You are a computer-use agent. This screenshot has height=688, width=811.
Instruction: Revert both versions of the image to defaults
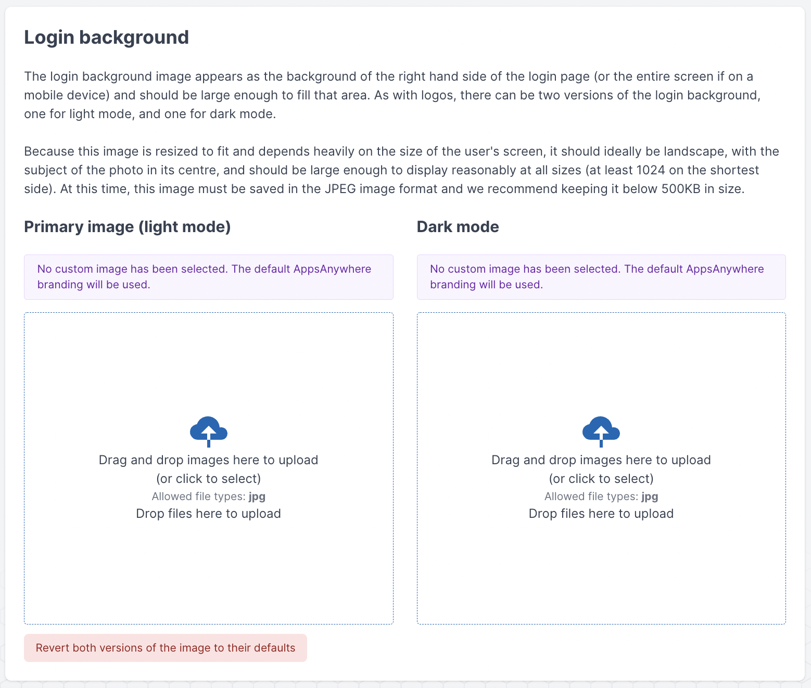pos(166,648)
